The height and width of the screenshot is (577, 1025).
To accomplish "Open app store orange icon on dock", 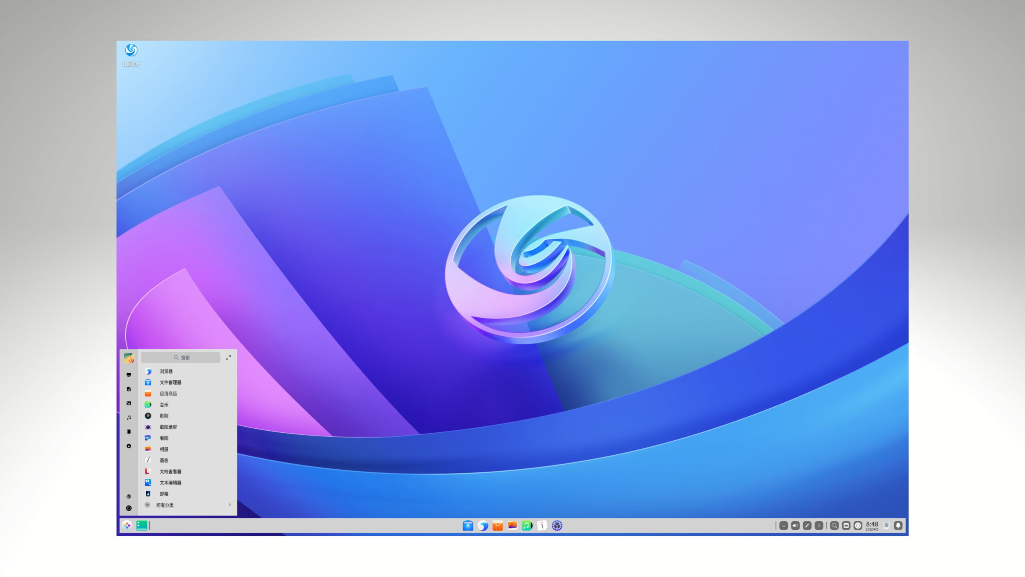I will (498, 525).
